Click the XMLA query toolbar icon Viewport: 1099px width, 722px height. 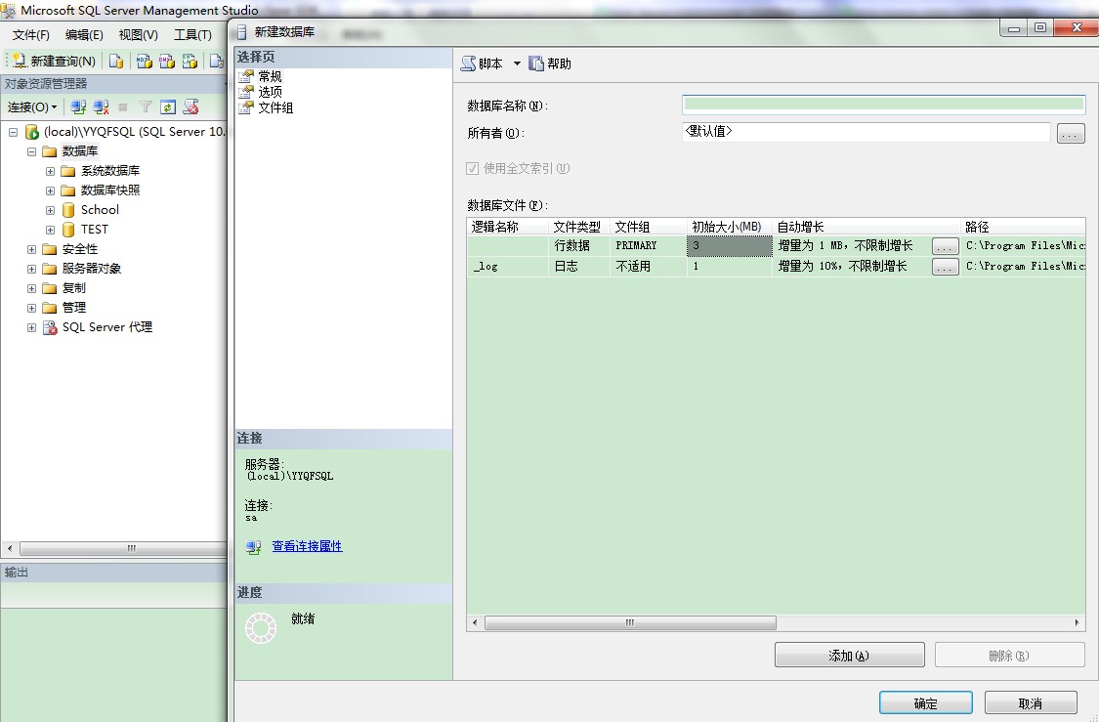coord(190,62)
